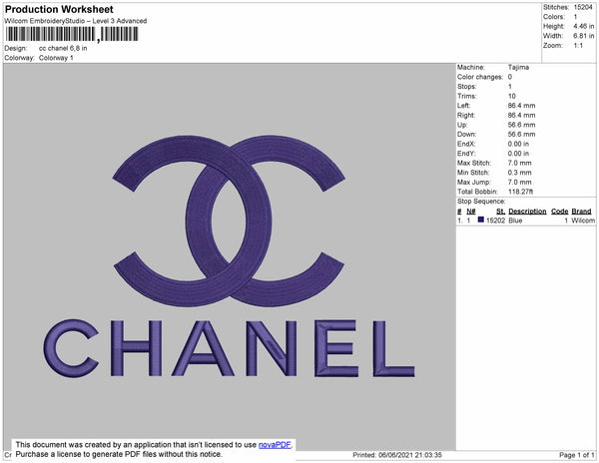This screenshot has width=599, height=463.
Task: Select the EndX value 0.00 in
Action: point(518,144)
